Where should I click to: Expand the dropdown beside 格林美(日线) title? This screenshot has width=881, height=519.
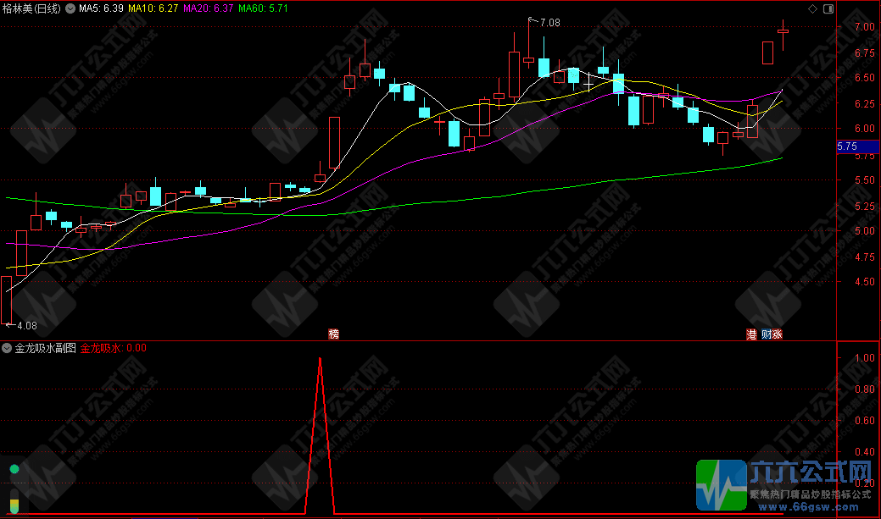(70, 8)
